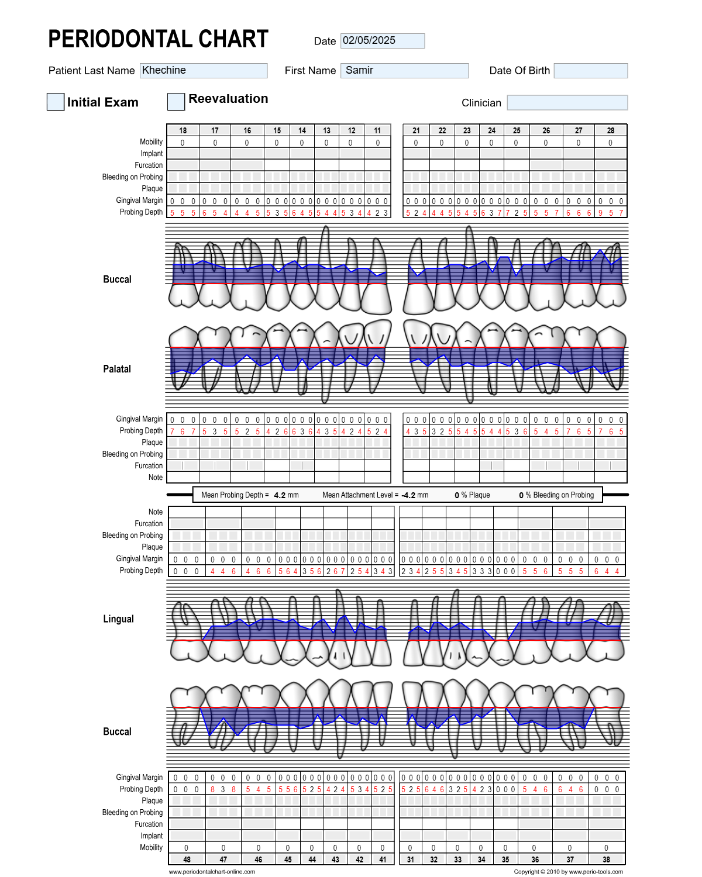This screenshot has height=877, width=702.
Task: Toggle top Furcation box for tooth 26
Action: pos(546,165)
